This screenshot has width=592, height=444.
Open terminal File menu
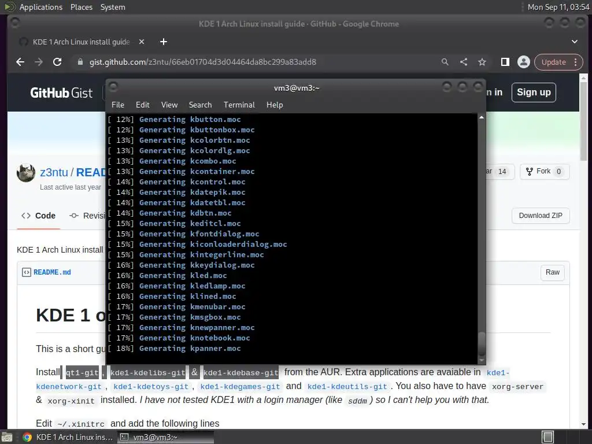pos(118,105)
